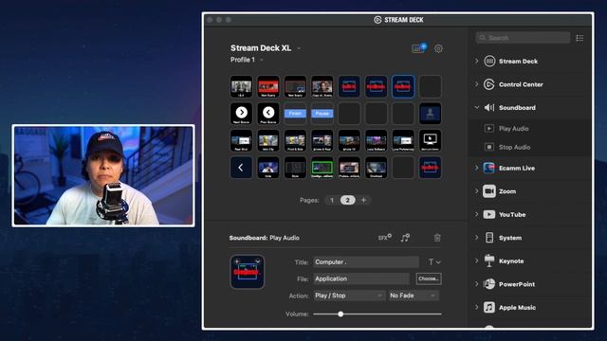
Task: Click the Play Audio action icon
Action: click(x=489, y=129)
